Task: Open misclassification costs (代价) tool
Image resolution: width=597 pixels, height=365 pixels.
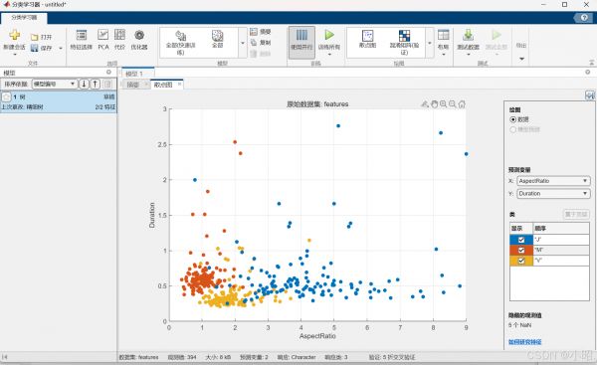Action: click(x=119, y=40)
